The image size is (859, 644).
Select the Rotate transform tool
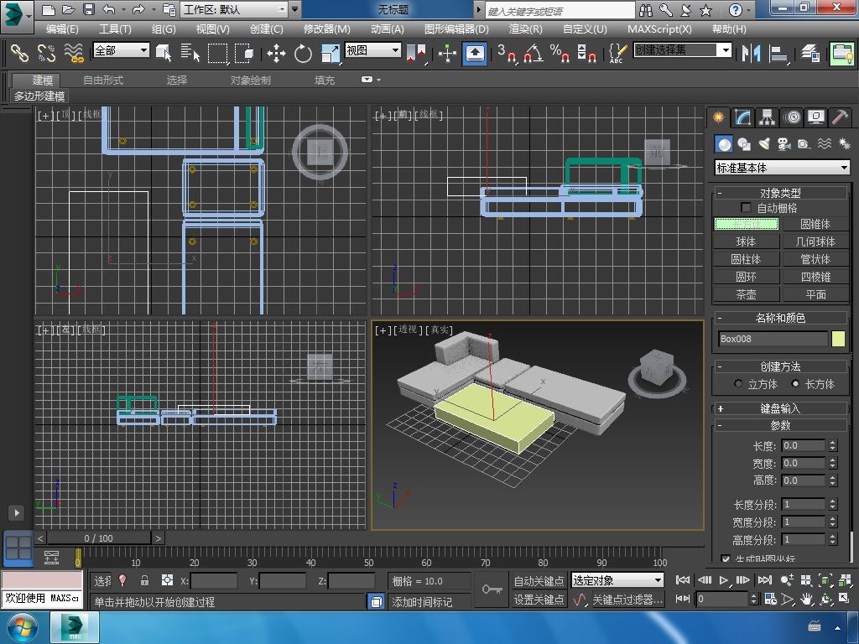pyautogui.click(x=303, y=54)
